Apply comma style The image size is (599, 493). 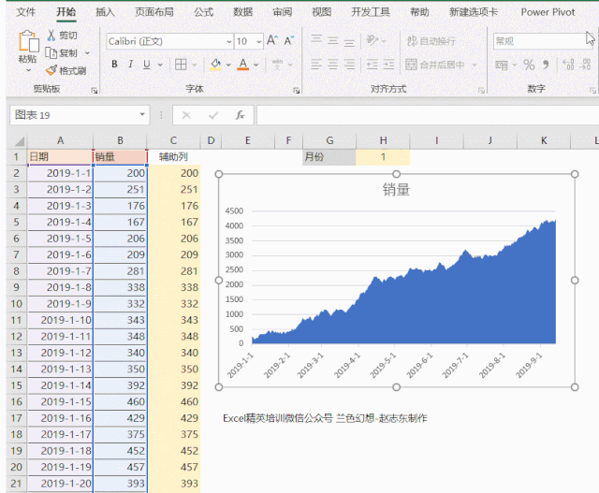click(546, 65)
